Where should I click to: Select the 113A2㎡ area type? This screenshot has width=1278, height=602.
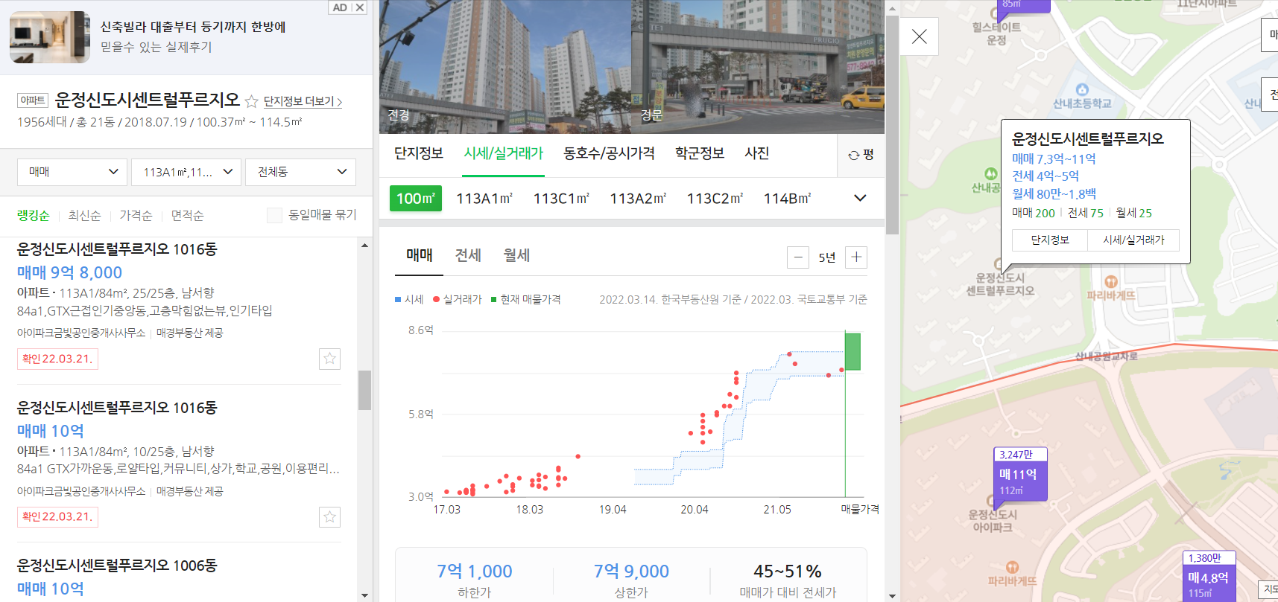pyautogui.click(x=638, y=199)
